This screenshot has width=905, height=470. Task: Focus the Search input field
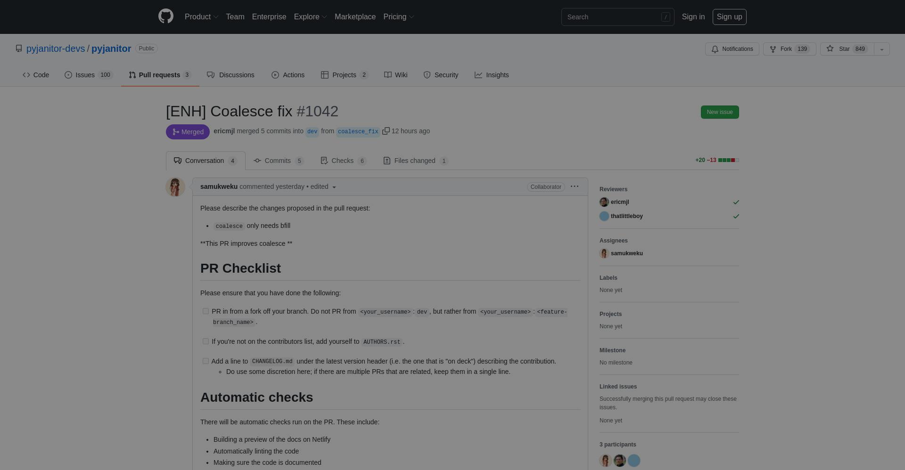pos(617,17)
